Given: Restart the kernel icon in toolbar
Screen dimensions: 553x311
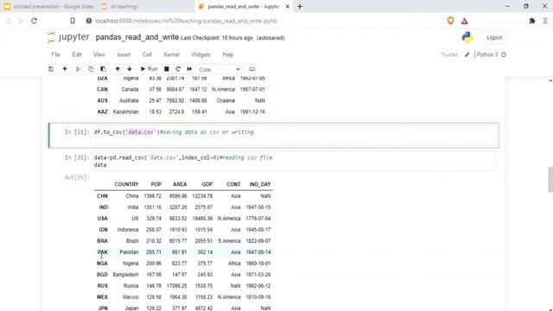Looking at the screenshot, I should [x=178, y=69].
